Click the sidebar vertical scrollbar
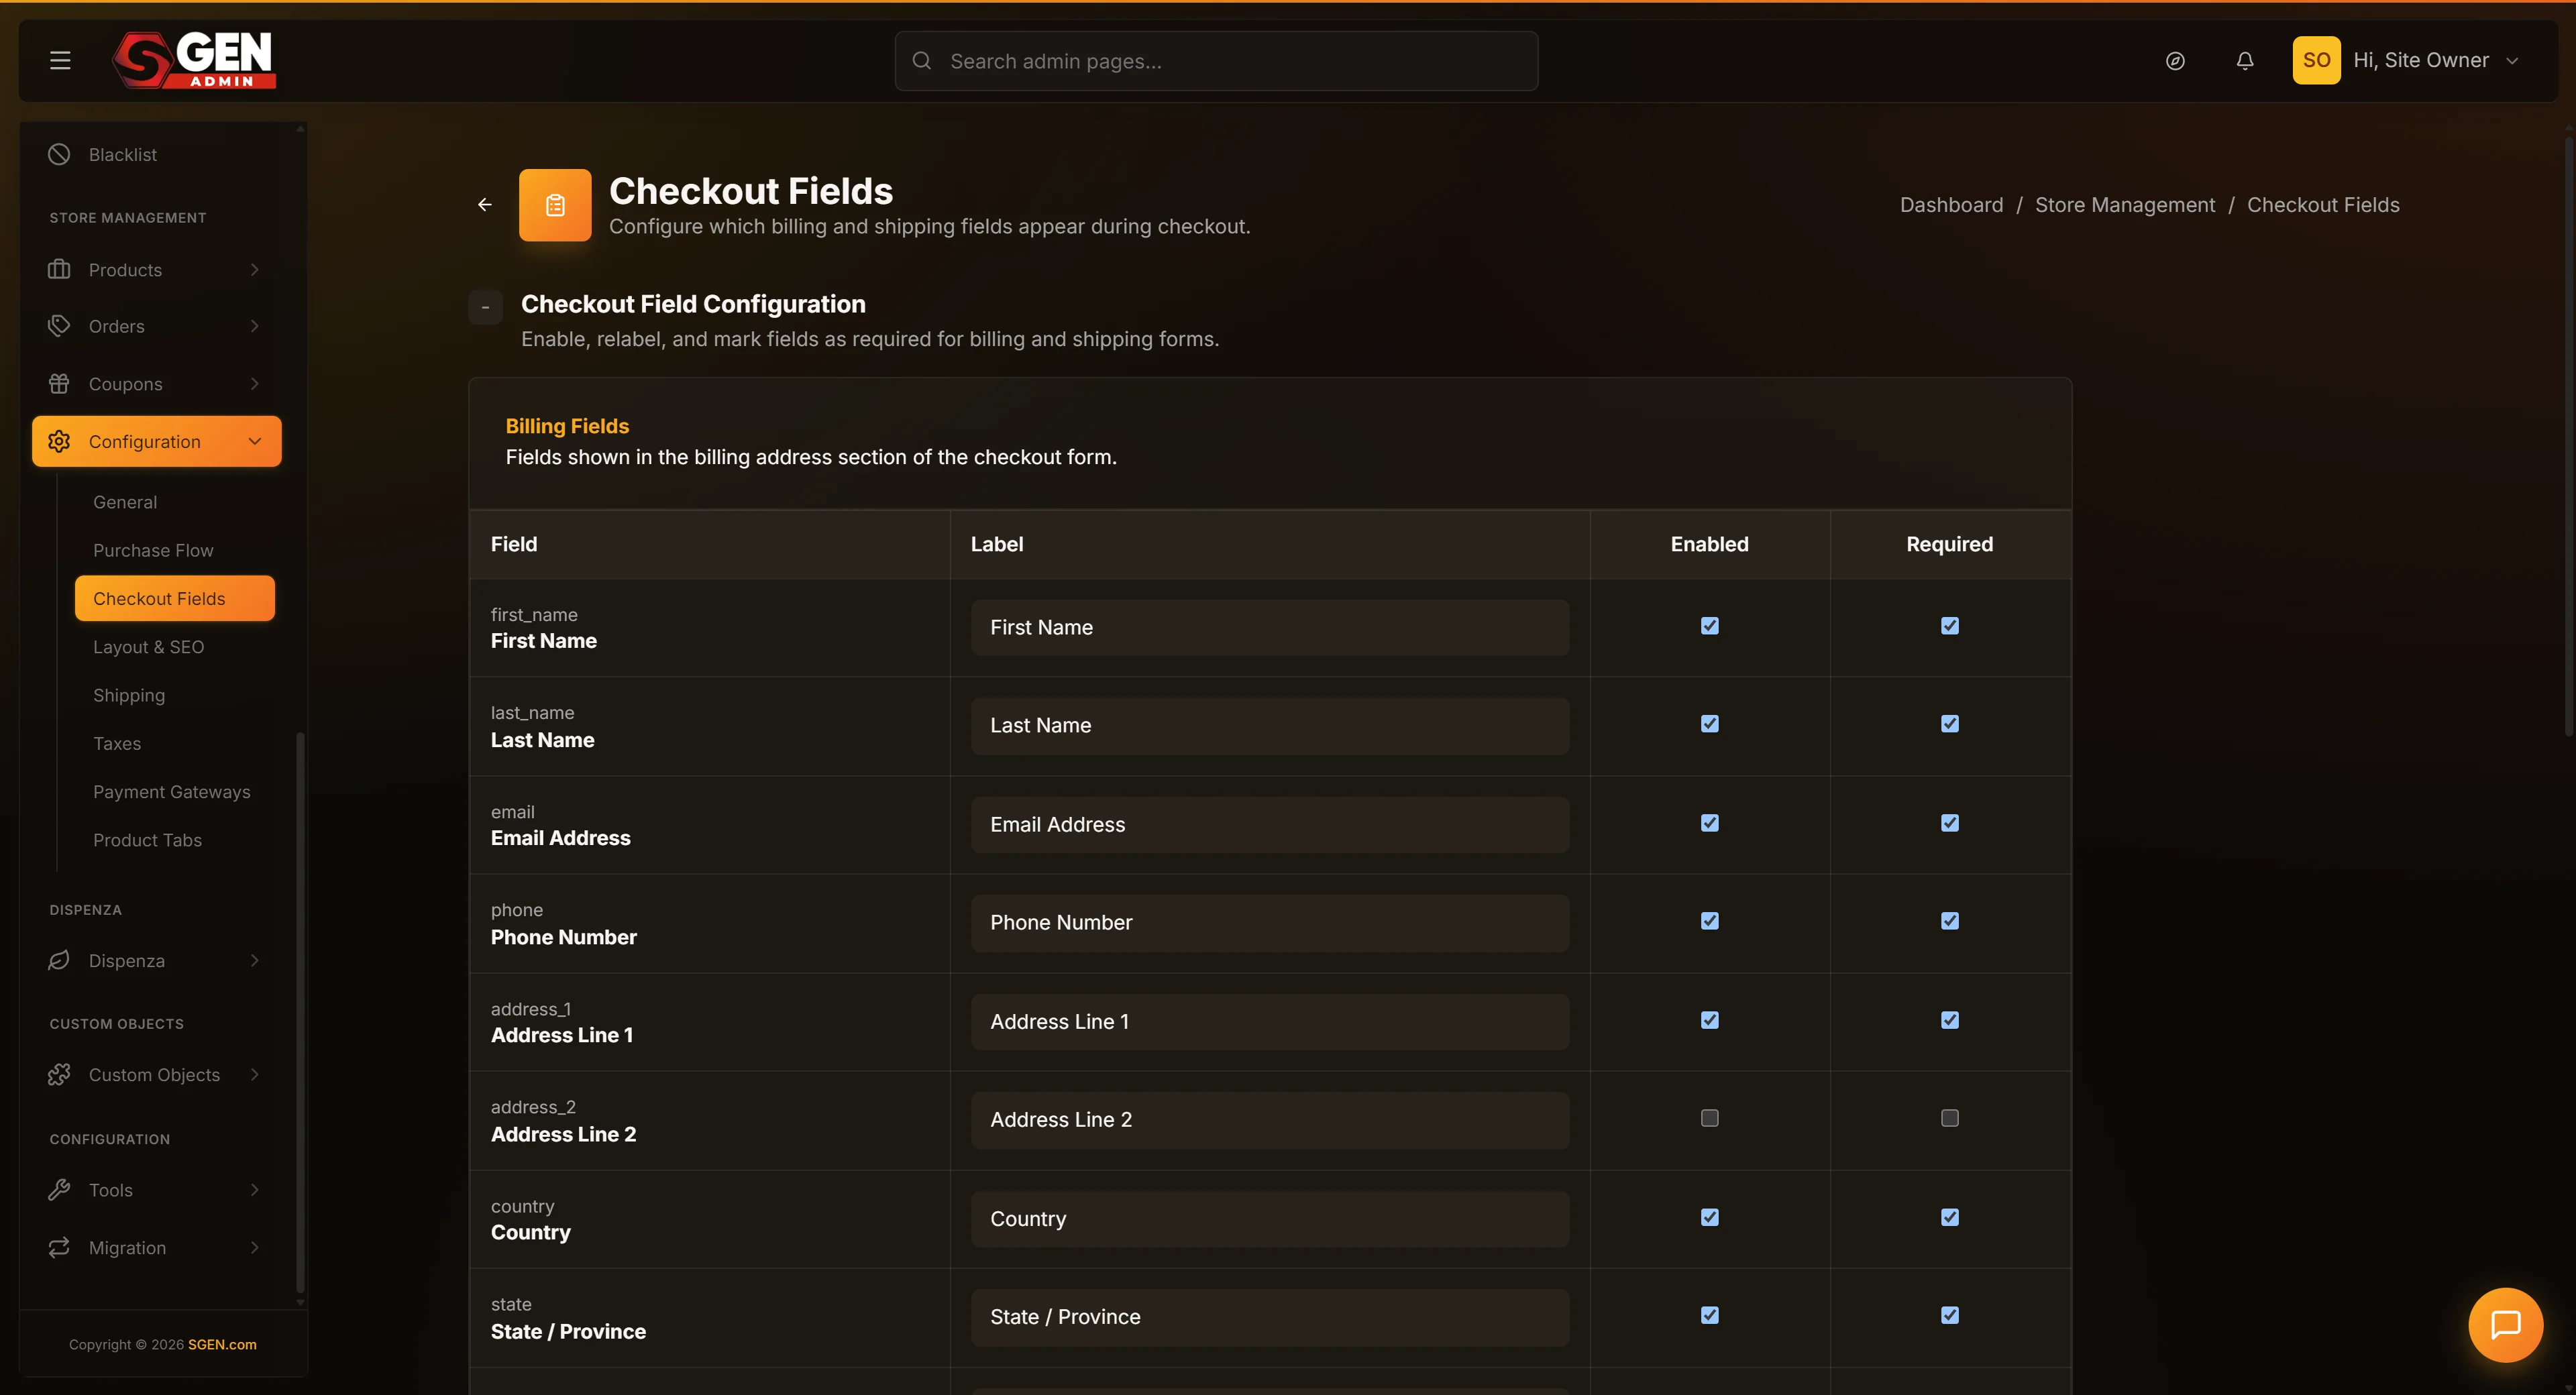 (300, 1012)
